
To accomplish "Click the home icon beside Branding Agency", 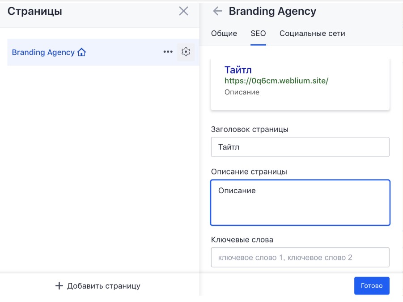I will tap(81, 52).
